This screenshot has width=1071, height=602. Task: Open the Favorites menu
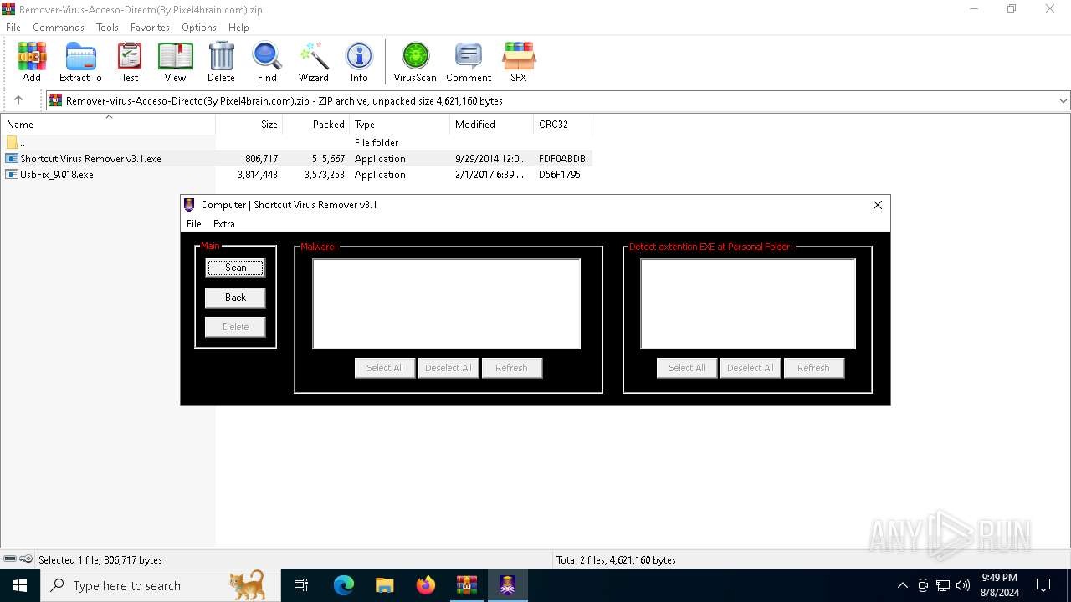[x=150, y=28]
